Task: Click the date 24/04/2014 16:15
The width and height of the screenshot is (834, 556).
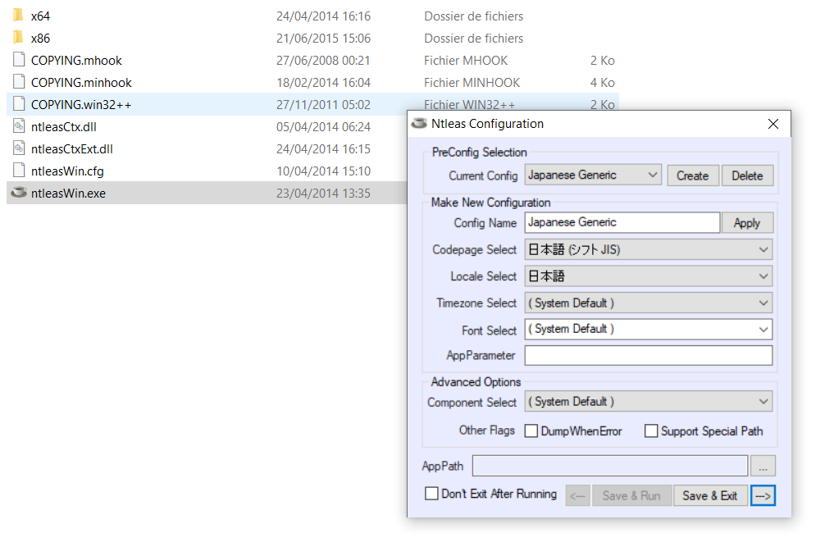Action: [x=323, y=149]
